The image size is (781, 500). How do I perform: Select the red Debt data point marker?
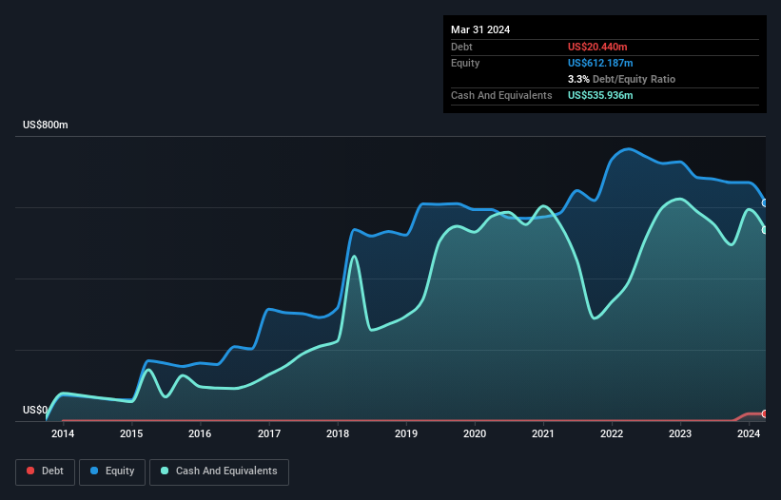765,413
